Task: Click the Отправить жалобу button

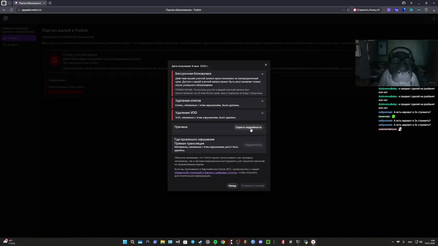Action: (x=253, y=186)
